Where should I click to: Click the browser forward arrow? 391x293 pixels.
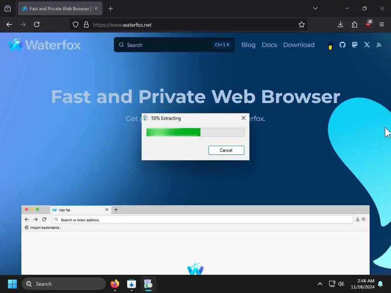23,24
